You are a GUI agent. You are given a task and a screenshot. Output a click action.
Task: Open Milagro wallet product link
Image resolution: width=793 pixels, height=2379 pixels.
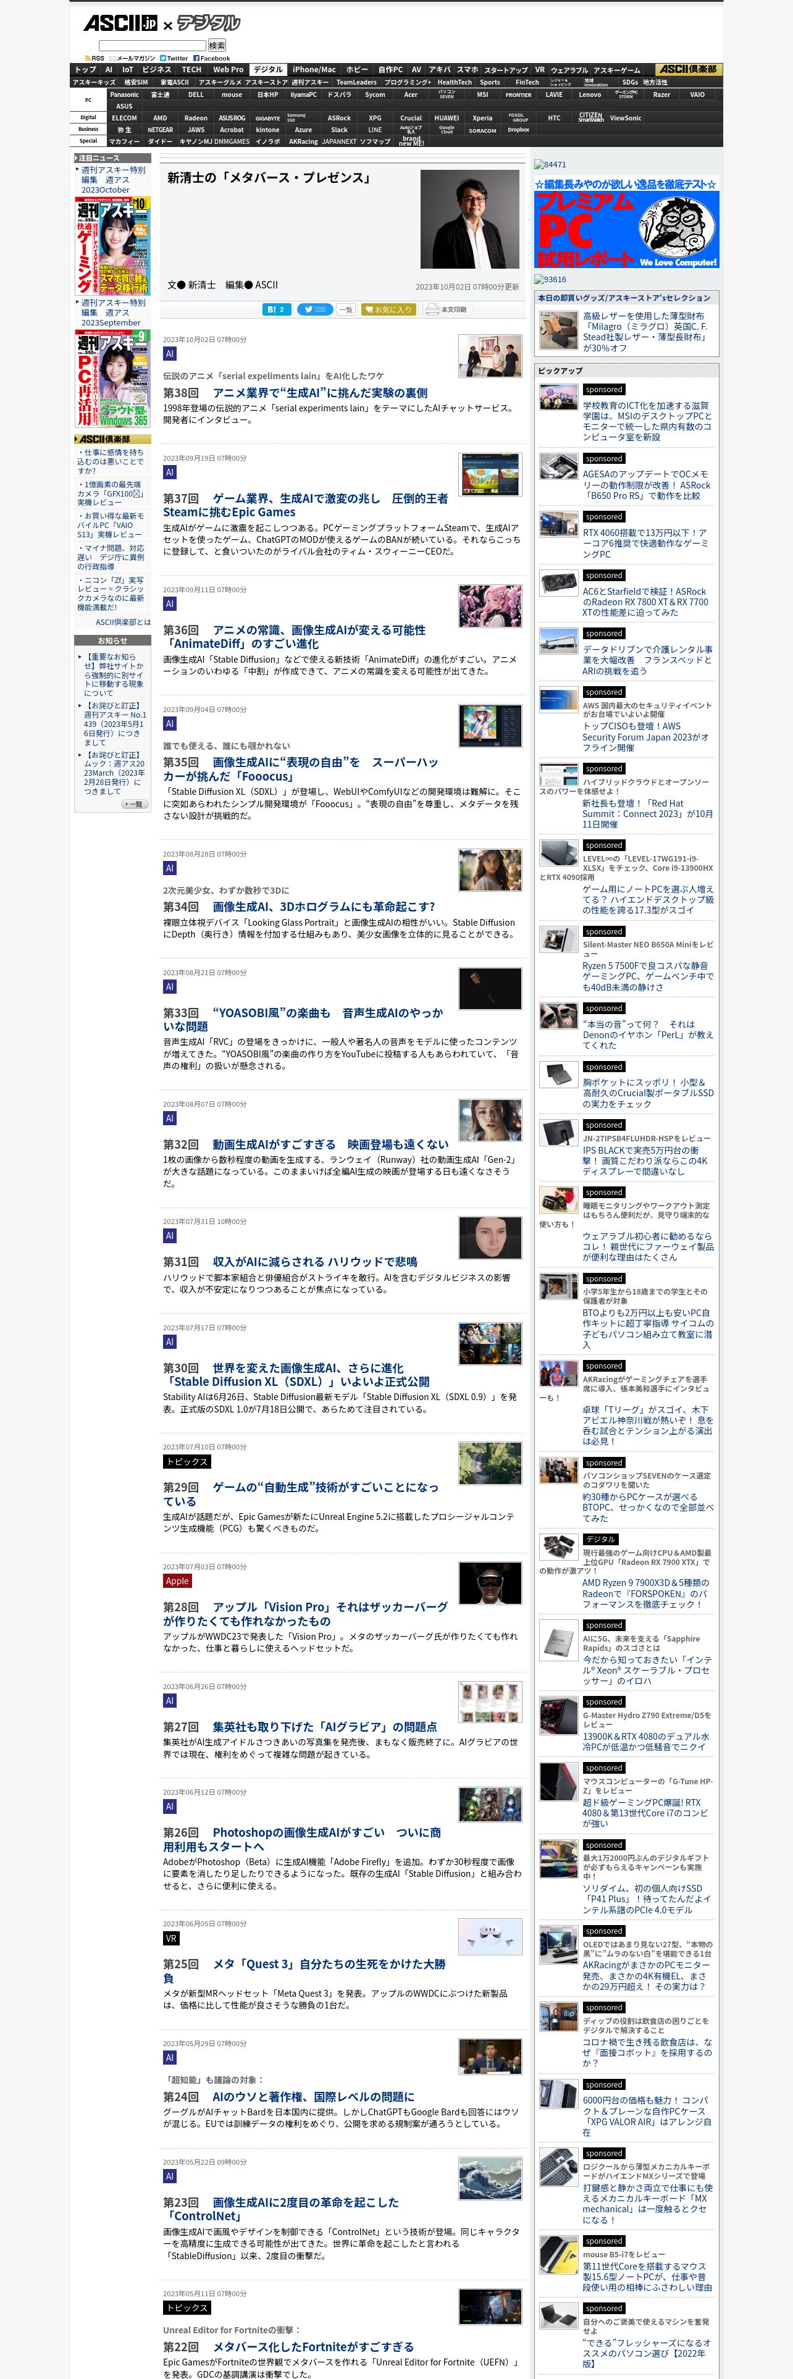[645, 332]
